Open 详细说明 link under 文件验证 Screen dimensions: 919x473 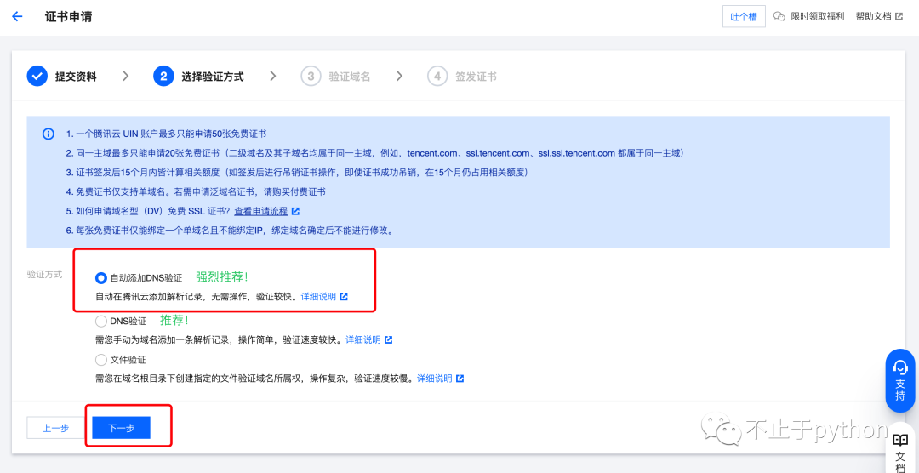click(434, 379)
